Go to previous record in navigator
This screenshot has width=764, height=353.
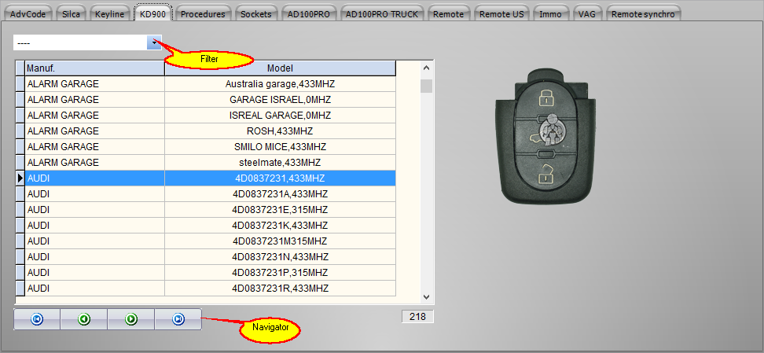coord(84,319)
